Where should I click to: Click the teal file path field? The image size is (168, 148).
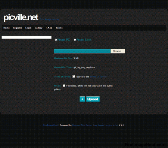pos(82,51)
